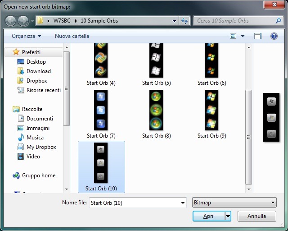The width and height of the screenshot is (288, 231).
Task: Open Immagini library
Action: tap(38, 128)
